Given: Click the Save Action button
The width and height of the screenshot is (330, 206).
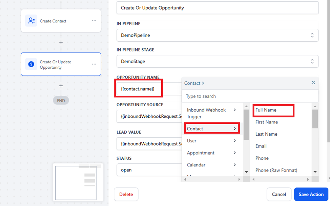Looking at the screenshot, I should click(x=311, y=194).
